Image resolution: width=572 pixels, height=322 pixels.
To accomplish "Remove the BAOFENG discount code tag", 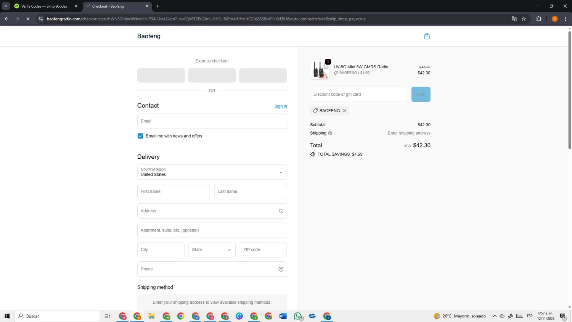I will coord(345,111).
